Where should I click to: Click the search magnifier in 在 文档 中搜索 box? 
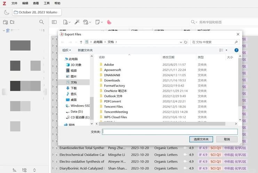click(x=236, y=42)
